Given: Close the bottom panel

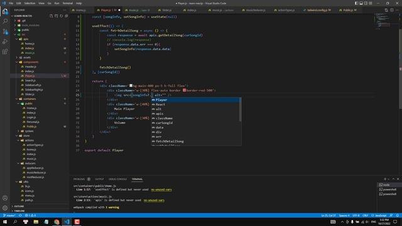Looking at the screenshot, I should click(398, 179).
